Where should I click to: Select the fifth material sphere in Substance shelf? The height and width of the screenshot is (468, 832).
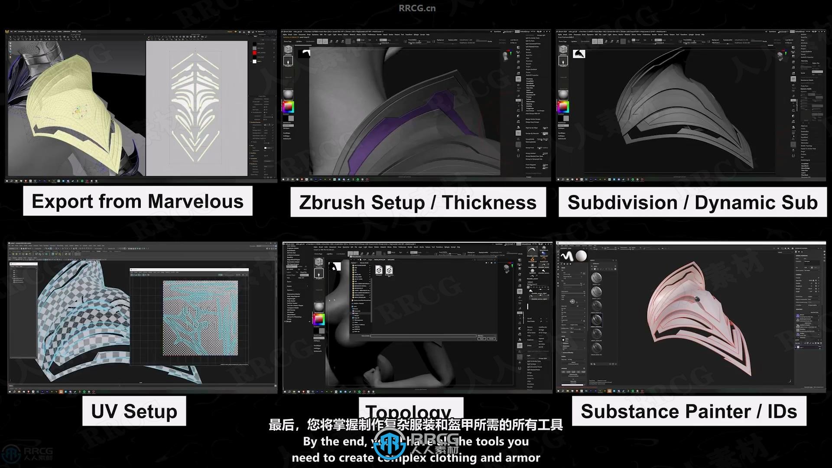pyautogui.click(x=597, y=334)
